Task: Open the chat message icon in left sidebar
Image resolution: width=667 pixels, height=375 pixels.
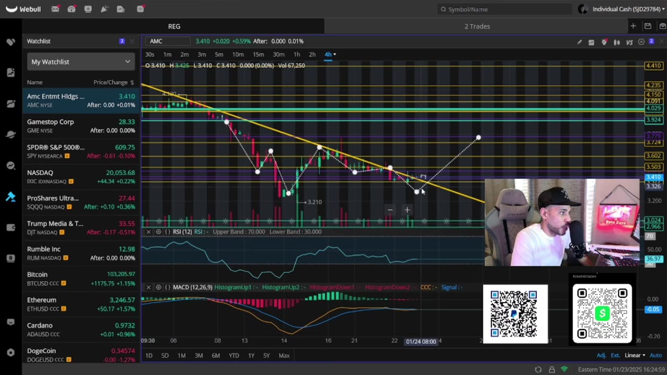Action: coord(10,322)
